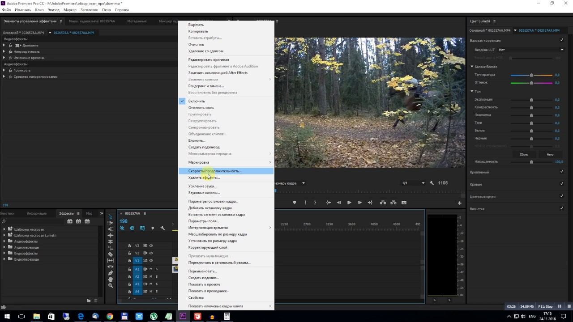Collapse White Balance section
Screen dimensions: 573x322
(472, 67)
